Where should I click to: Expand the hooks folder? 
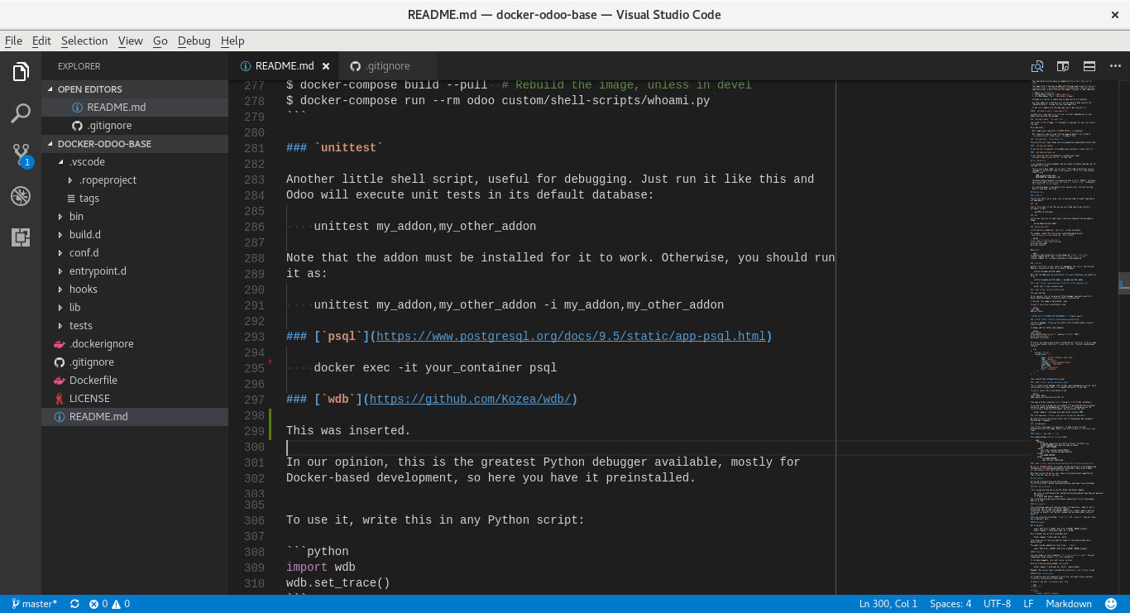[135, 290]
